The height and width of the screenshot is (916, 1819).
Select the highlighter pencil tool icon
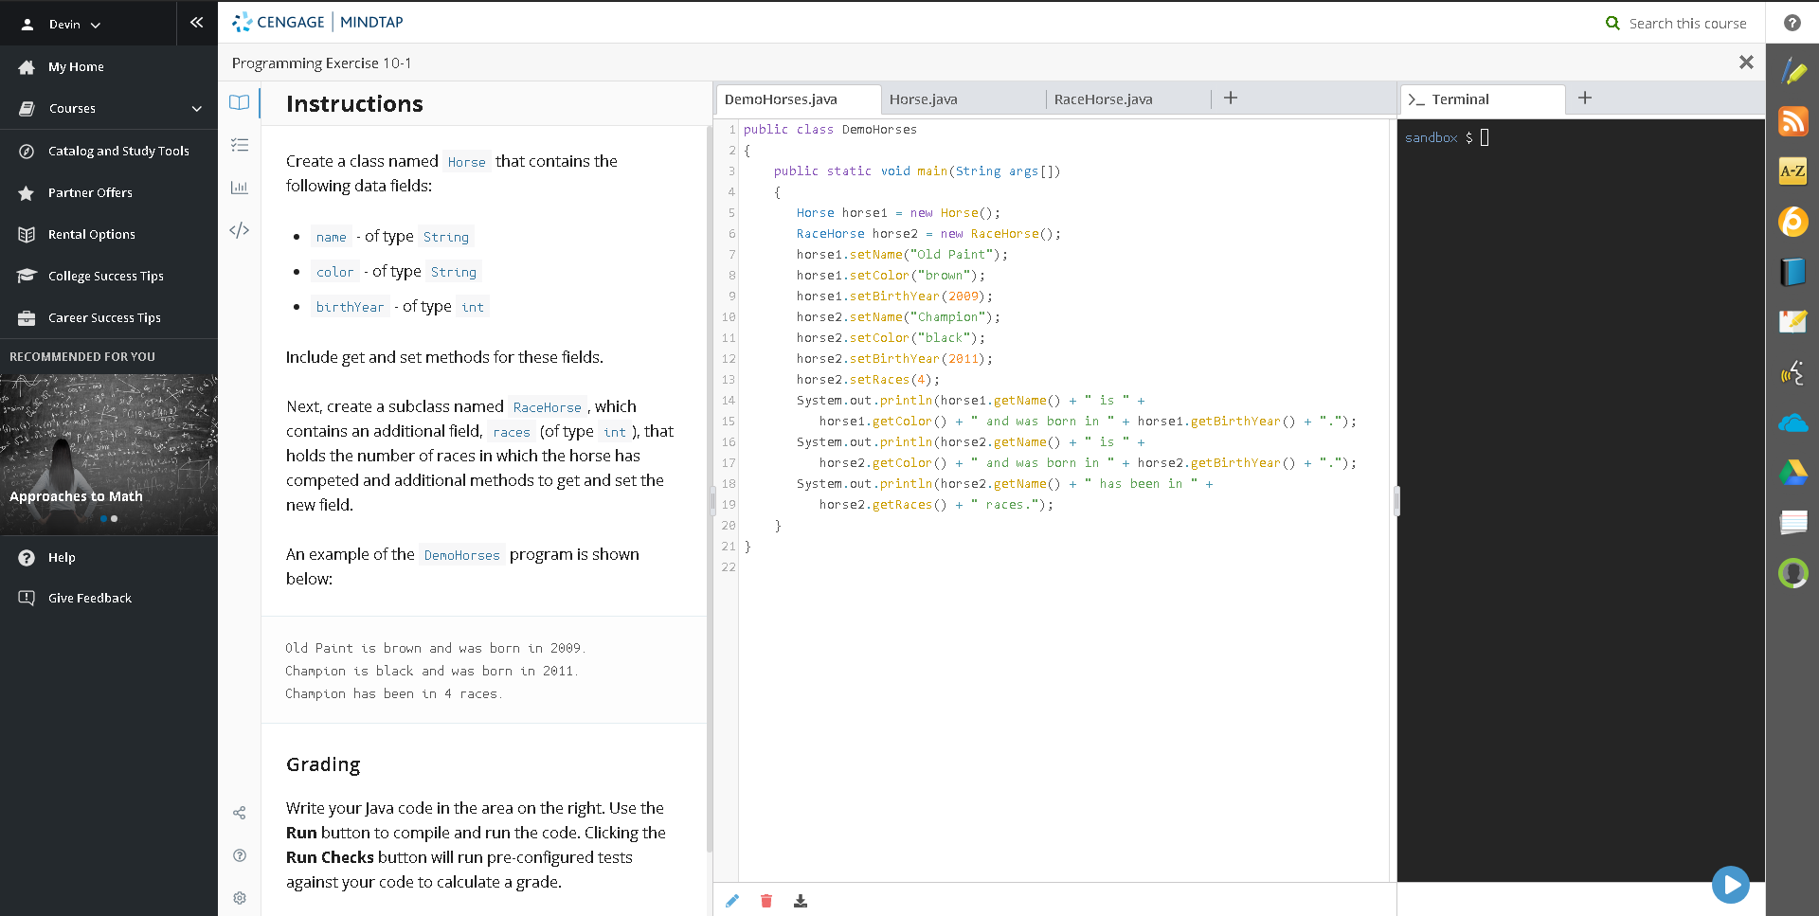pos(1792,72)
